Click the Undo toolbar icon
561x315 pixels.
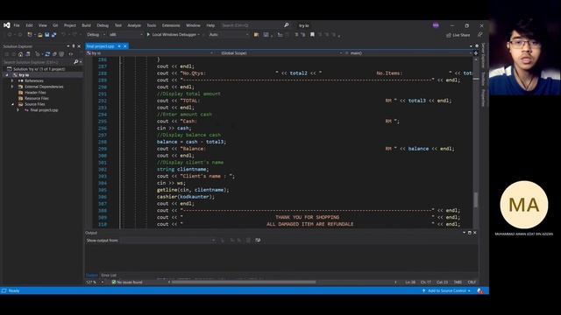point(64,35)
